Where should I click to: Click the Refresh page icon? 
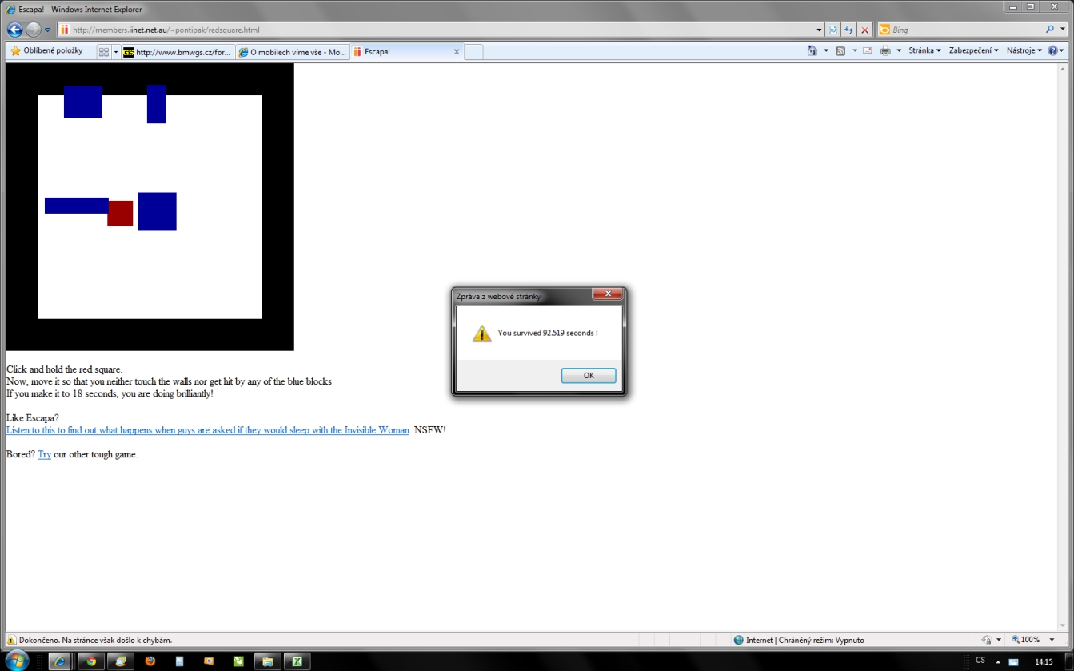(x=848, y=30)
